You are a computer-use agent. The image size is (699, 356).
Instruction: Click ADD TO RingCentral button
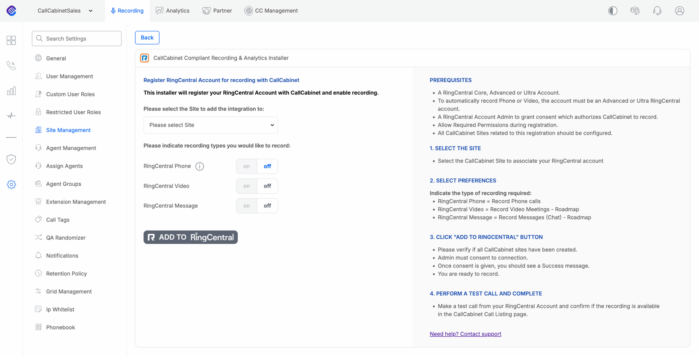[191, 237]
